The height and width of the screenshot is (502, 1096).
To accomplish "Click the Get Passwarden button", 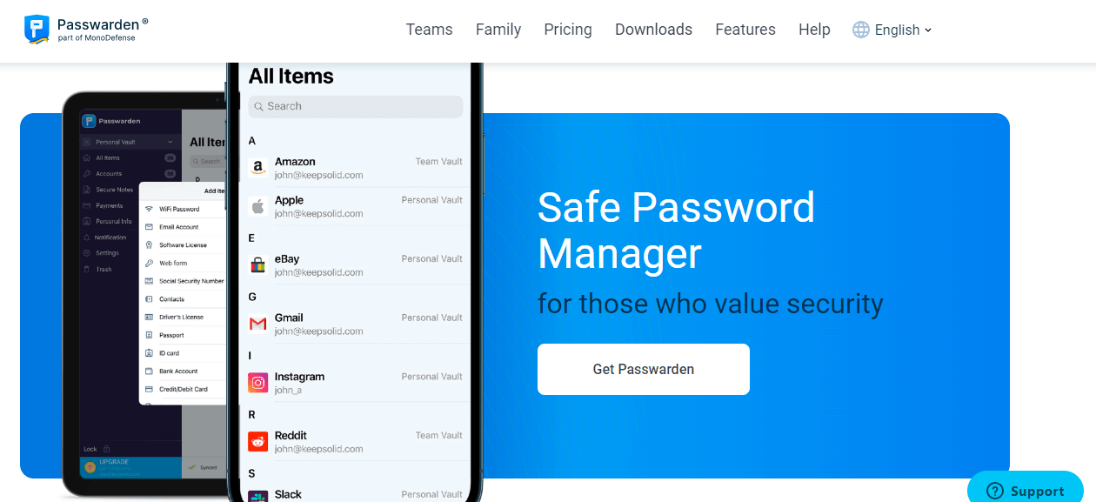I will [644, 369].
